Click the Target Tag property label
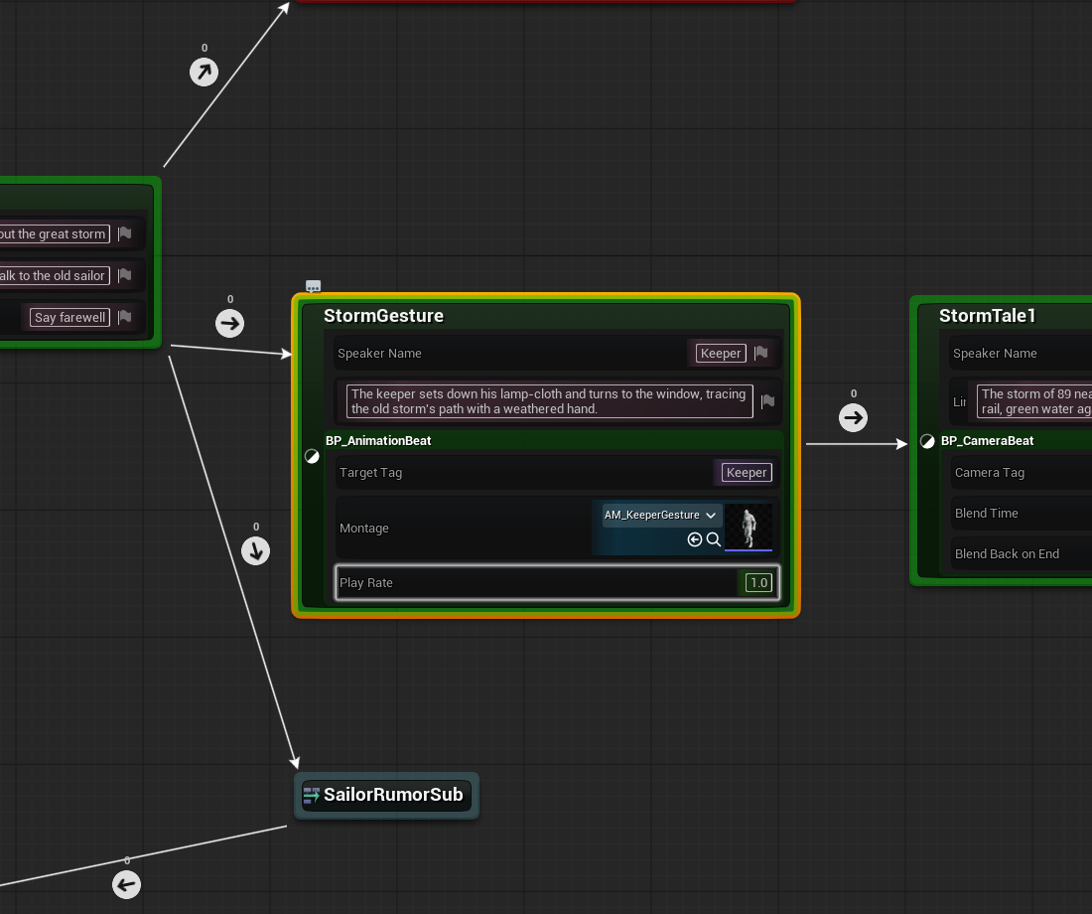 pos(370,473)
